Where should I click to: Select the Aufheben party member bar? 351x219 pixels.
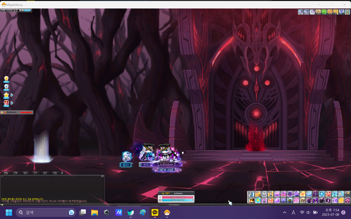tap(17, 113)
